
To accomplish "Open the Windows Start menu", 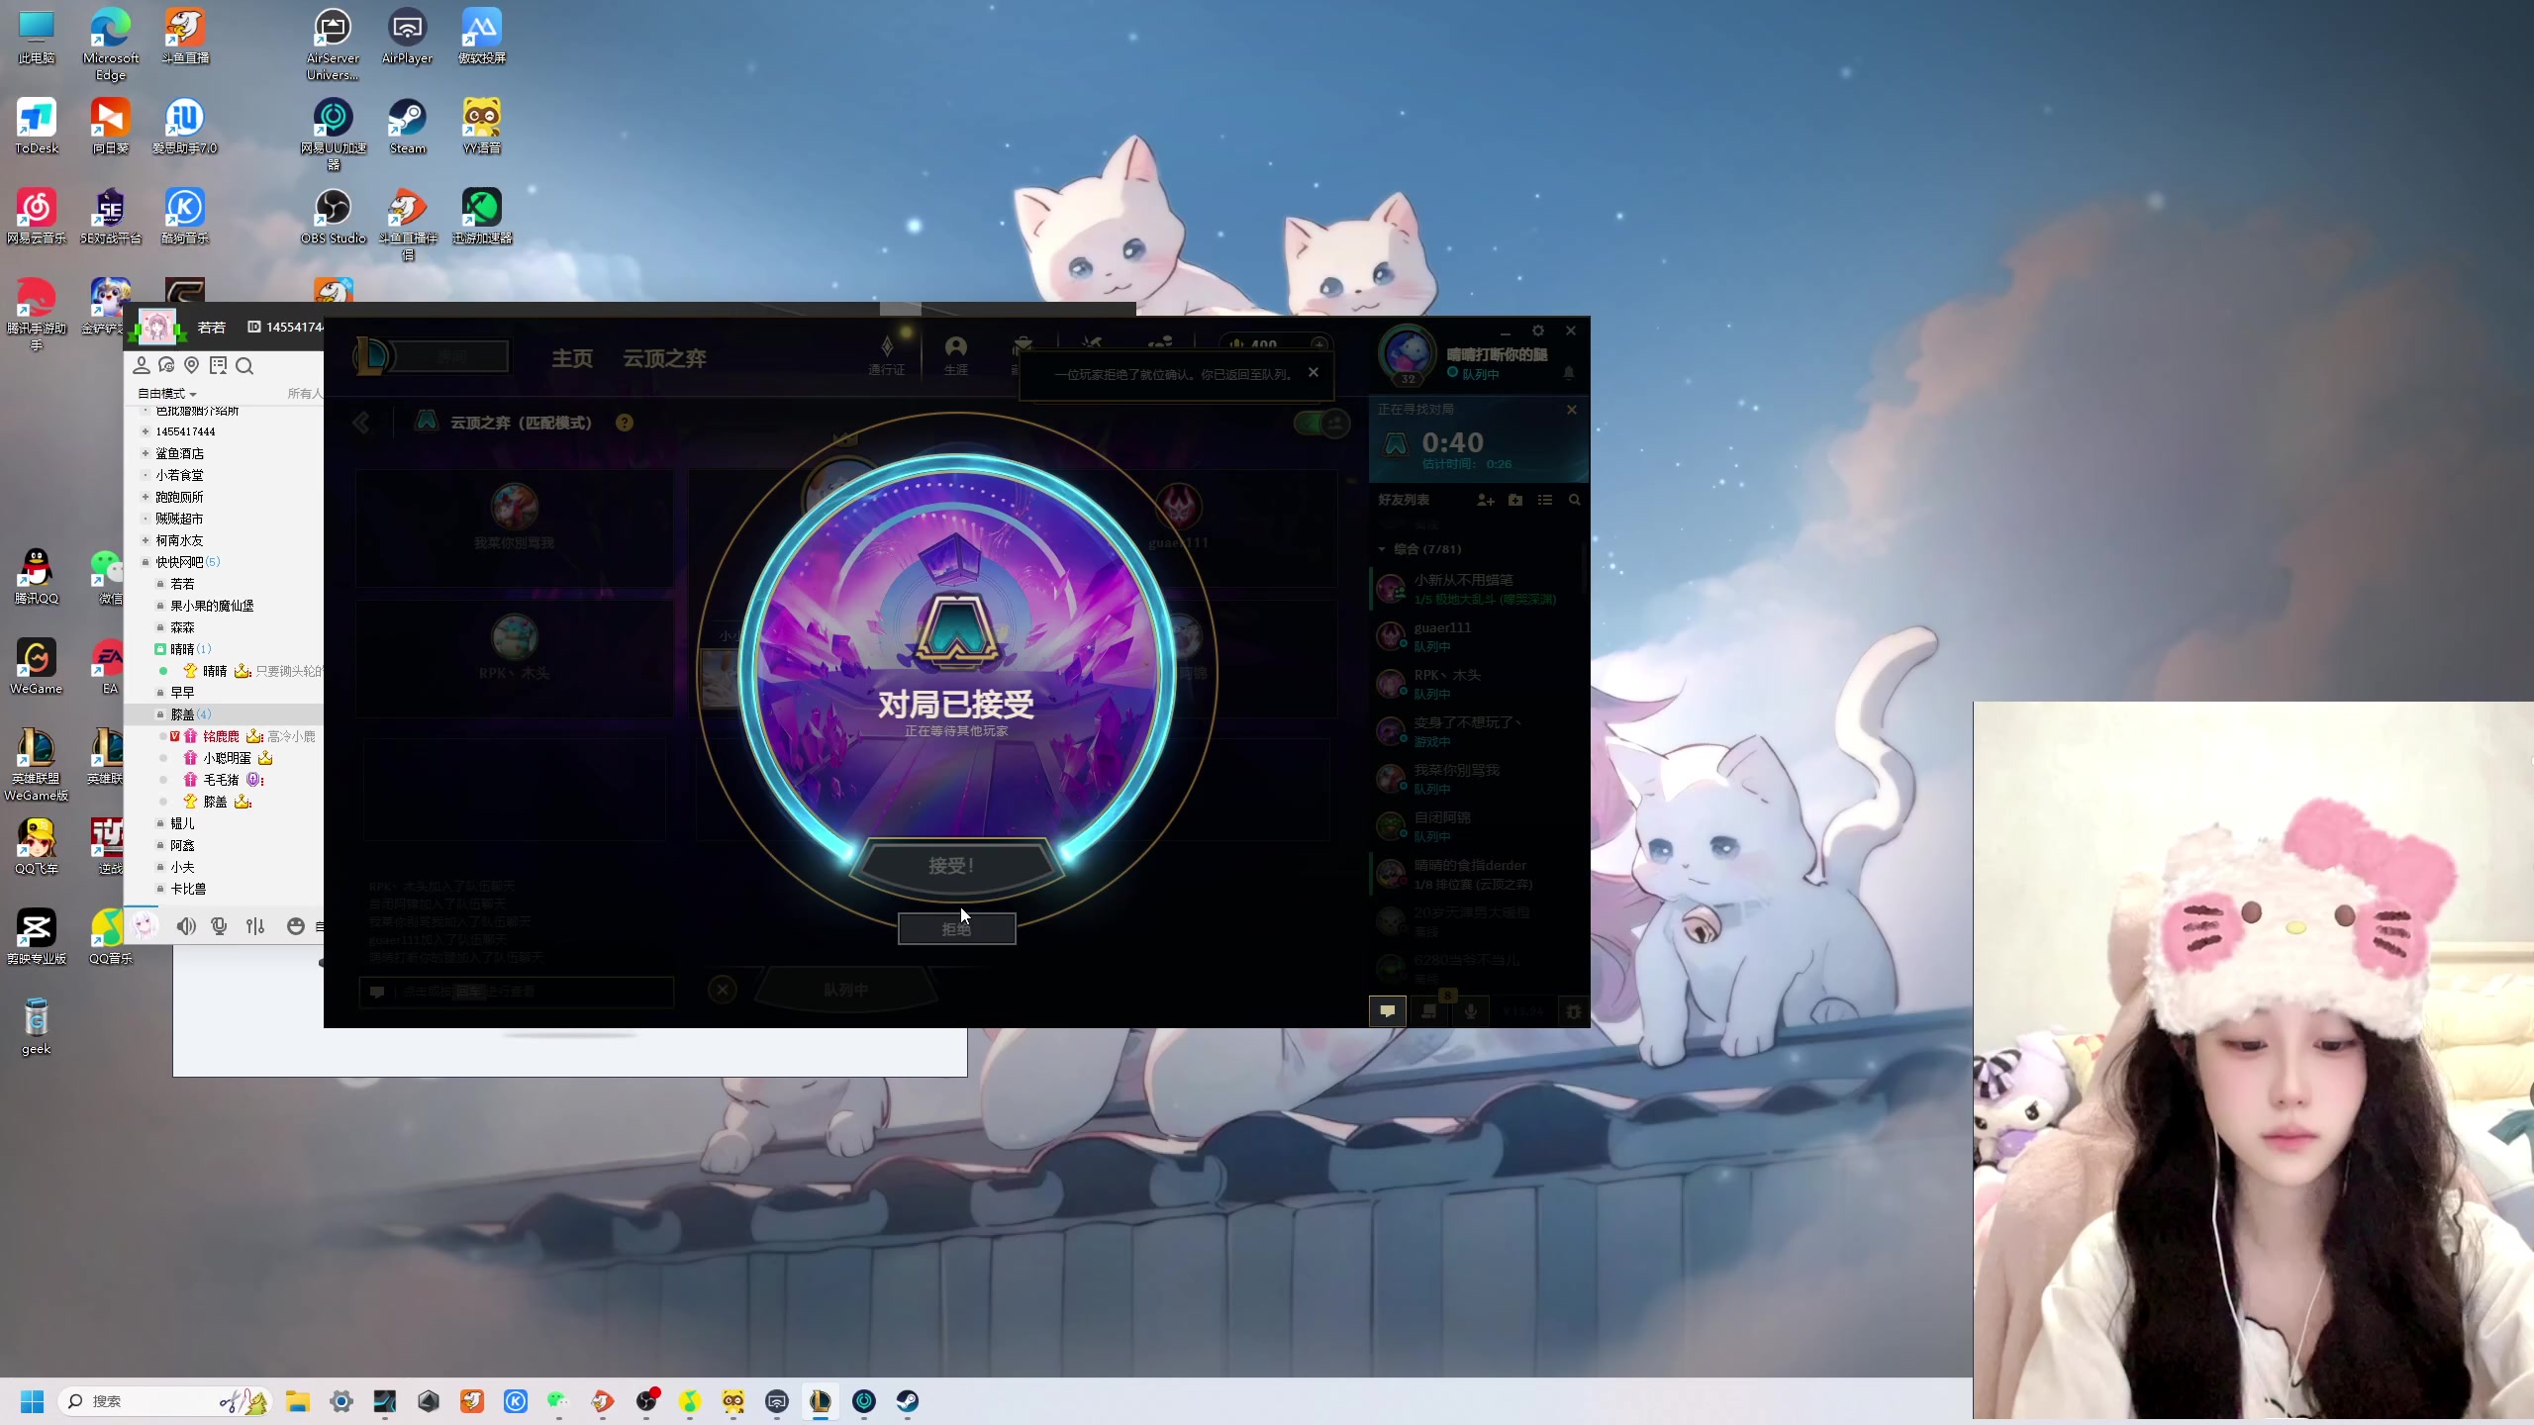I will pyautogui.click(x=33, y=1401).
